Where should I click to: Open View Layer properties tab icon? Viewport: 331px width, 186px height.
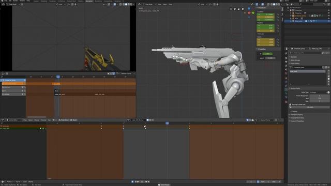(286, 66)
